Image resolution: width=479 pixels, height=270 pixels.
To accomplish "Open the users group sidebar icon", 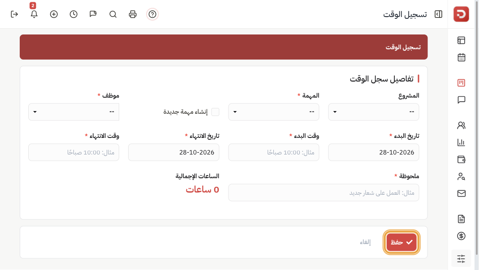I will (461, 125).
